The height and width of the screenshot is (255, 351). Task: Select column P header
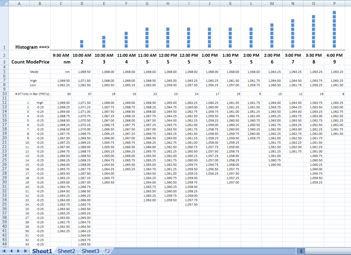coord(334,3)
